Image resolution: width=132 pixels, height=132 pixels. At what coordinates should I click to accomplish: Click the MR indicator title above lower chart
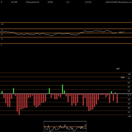118,69
